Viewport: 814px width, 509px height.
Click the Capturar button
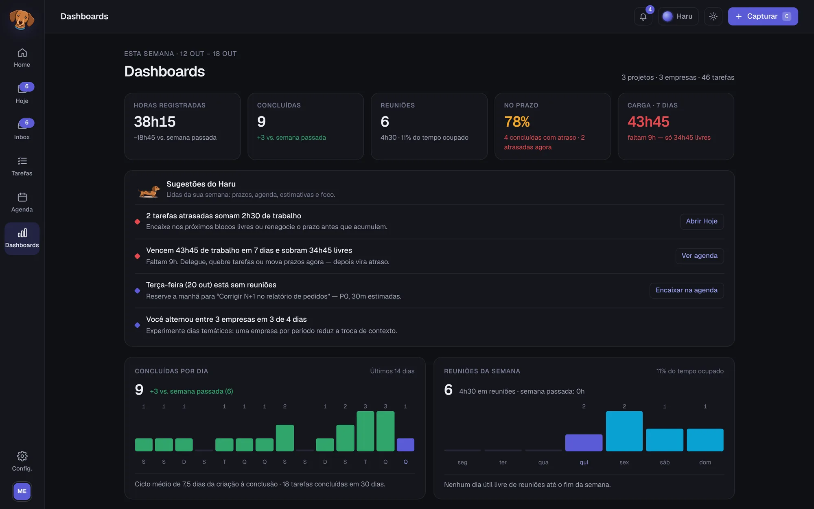[x=763, y=16]
